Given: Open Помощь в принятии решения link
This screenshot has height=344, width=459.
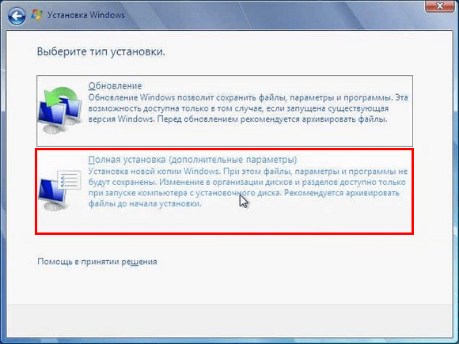Looking at the screenshot, I should pos(97,261).
